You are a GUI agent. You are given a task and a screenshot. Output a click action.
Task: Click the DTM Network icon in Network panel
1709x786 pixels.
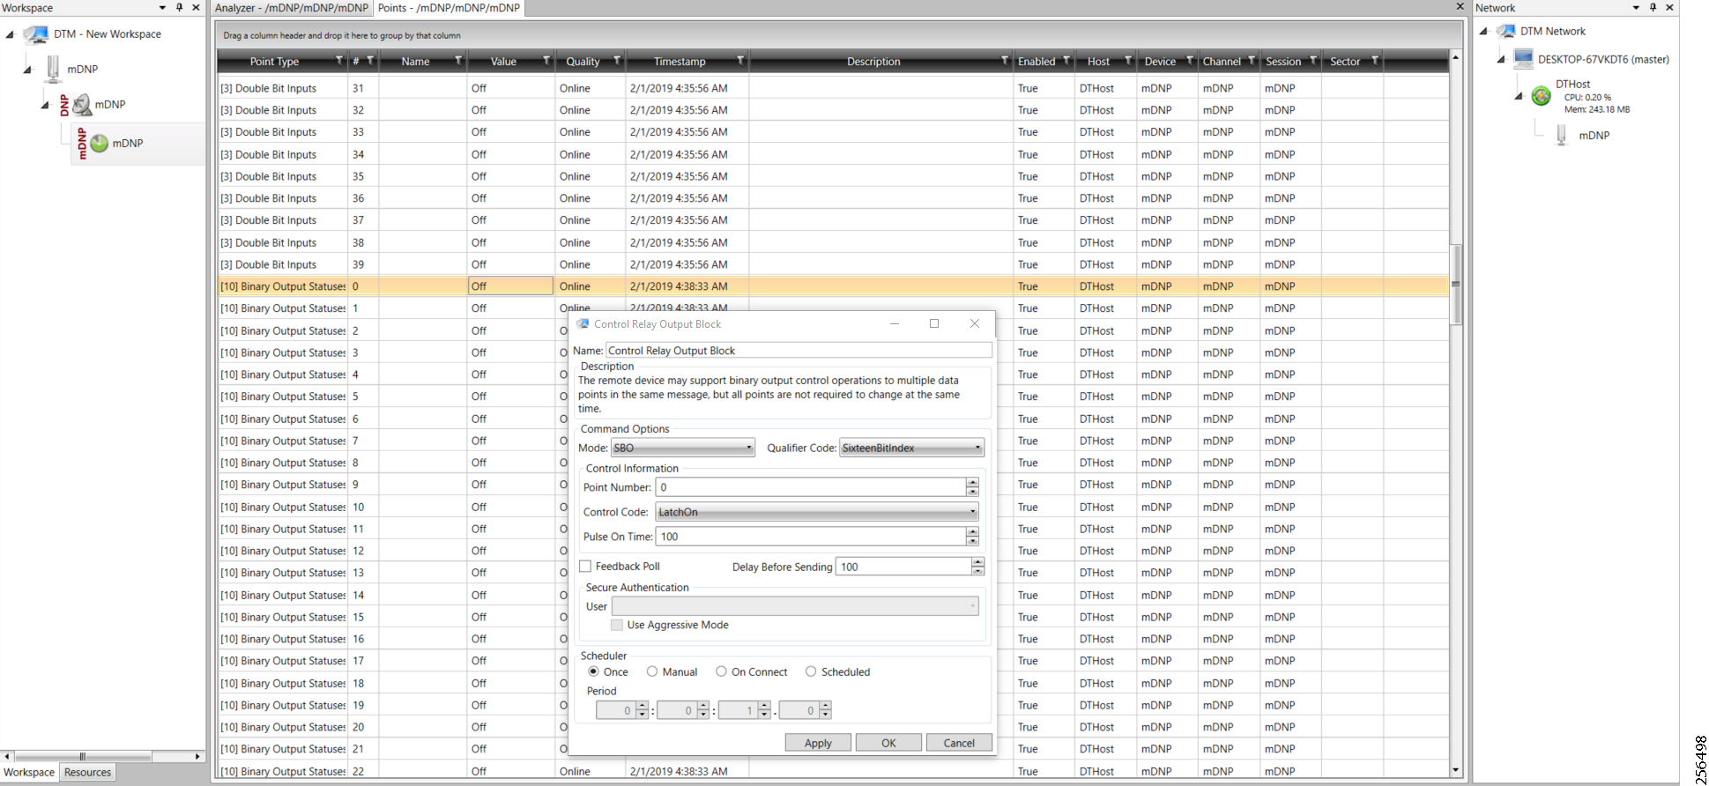(x=1505, y=31)
